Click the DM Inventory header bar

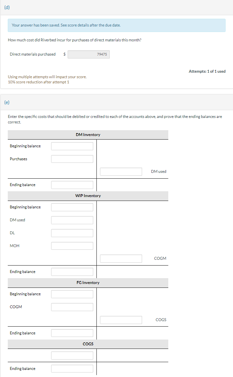click(88, 135)
